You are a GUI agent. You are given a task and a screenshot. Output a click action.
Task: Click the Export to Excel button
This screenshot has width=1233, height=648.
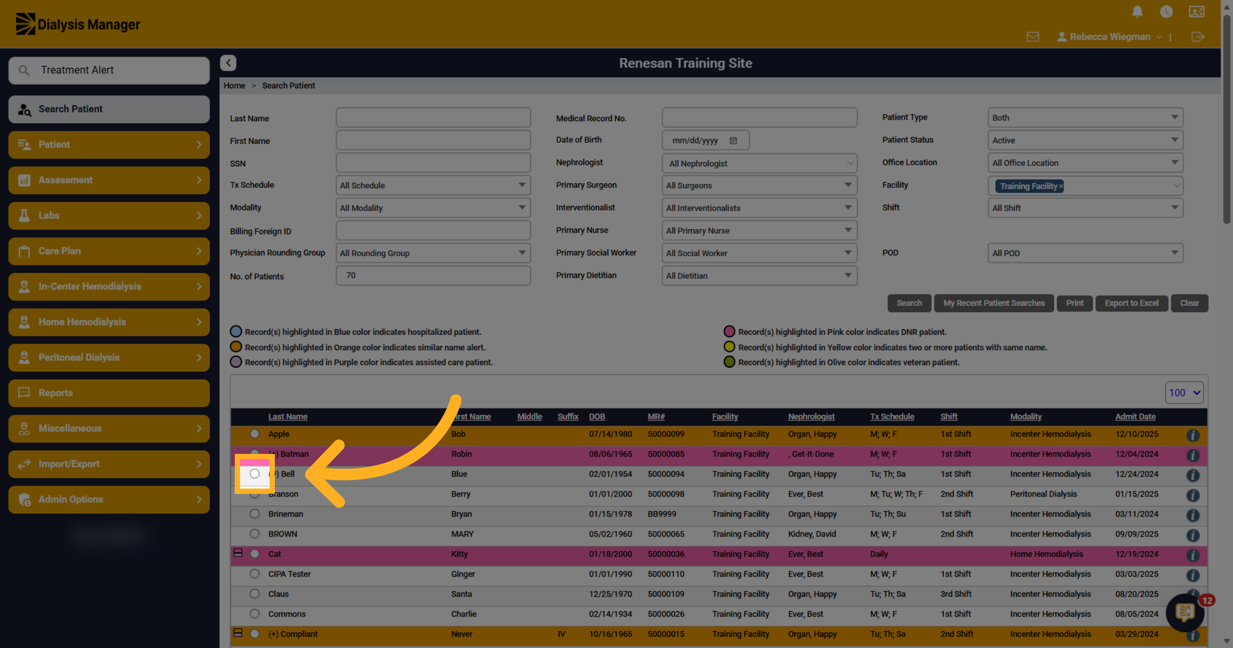[x=1131, y=303]
